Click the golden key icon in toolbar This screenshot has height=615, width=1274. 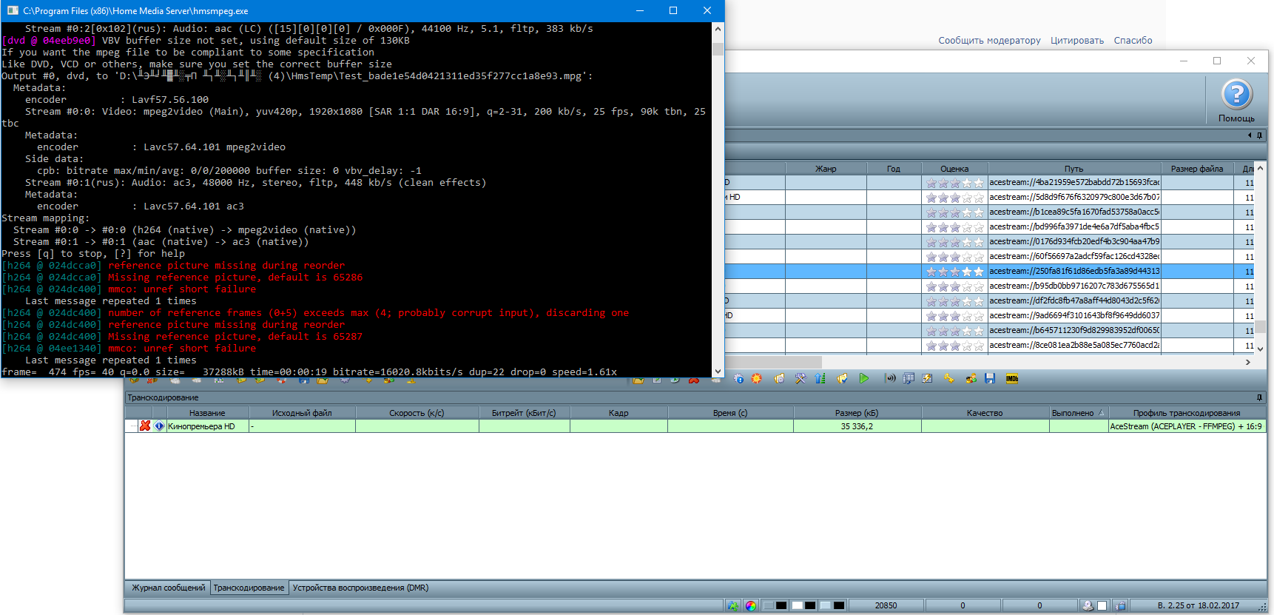(x=948, y=379)
